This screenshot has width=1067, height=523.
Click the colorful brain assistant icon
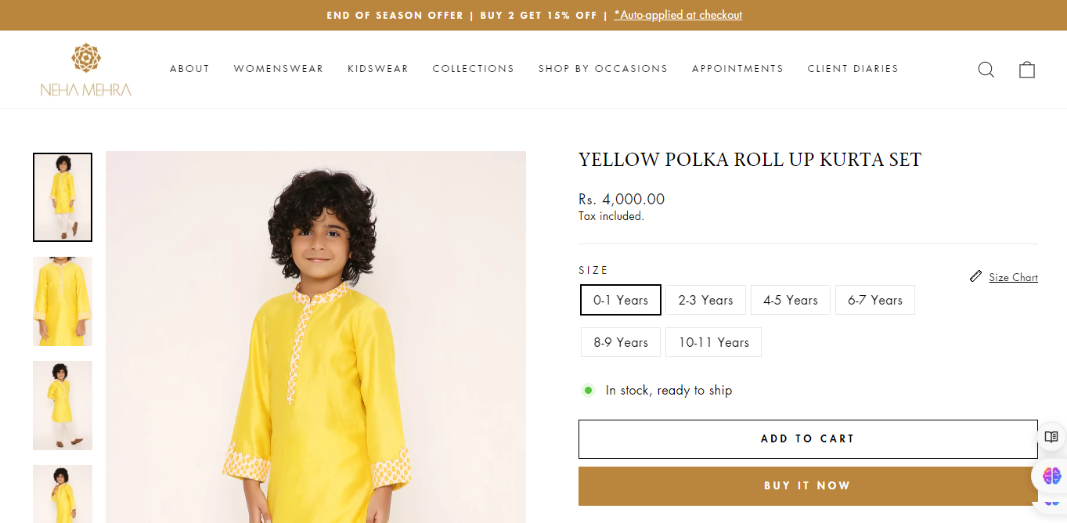1051,475
